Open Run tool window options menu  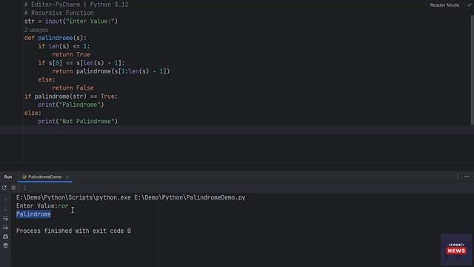tap(458, 177)
